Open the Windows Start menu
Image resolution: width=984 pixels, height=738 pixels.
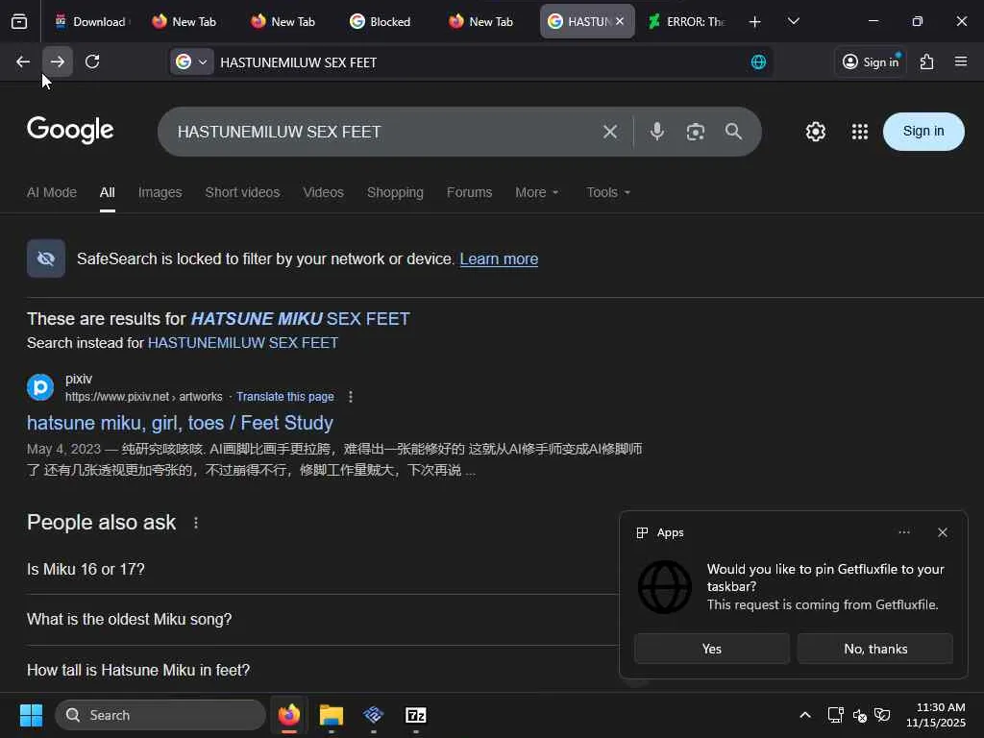tap(31, 715)
